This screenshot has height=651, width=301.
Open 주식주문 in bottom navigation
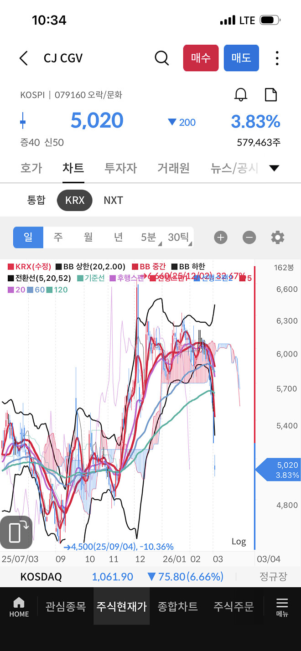click(x=234, y=606)
